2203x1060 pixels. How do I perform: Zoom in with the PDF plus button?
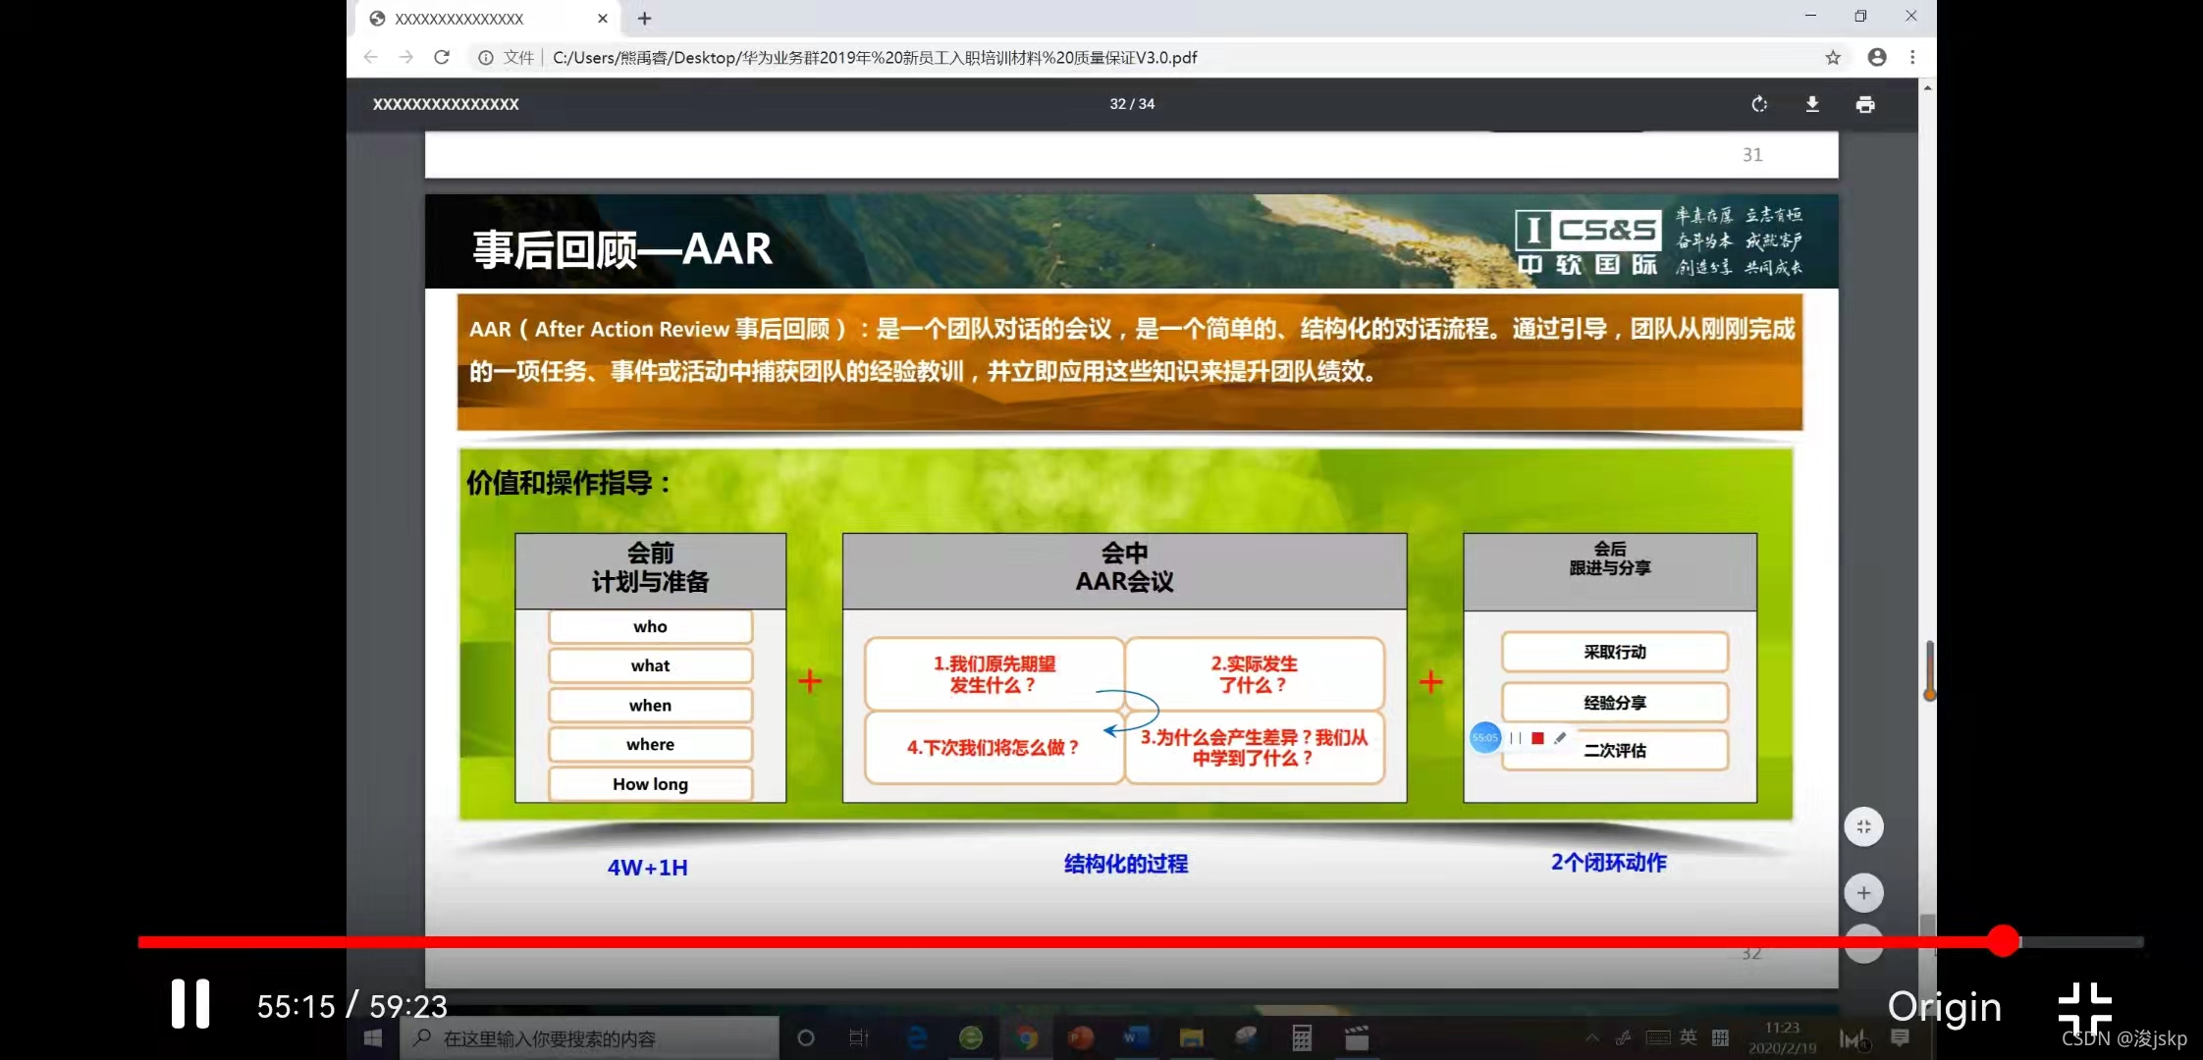(x=1863, y=893)
